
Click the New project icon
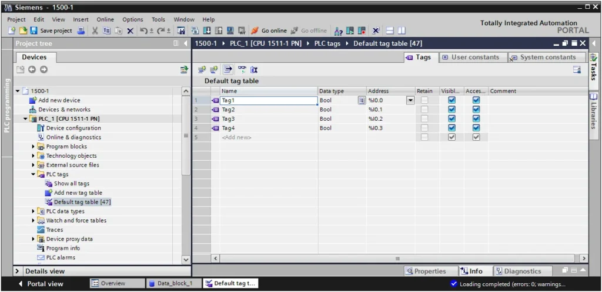[12, 30]
